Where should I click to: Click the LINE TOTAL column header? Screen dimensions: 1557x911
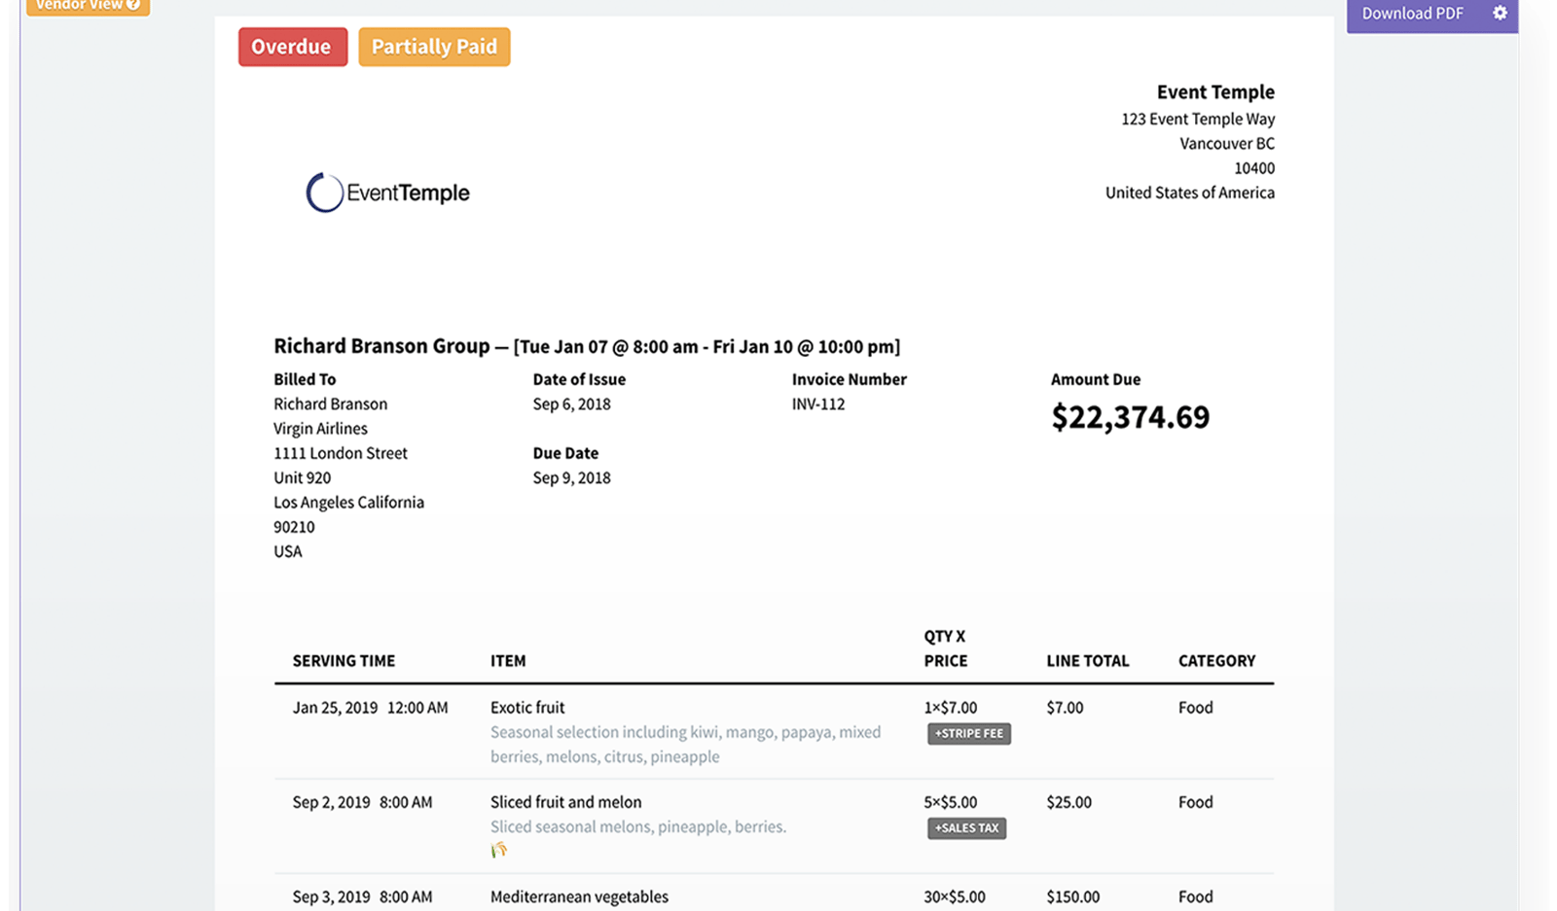pyautogui.click(x=1088, y=661)
